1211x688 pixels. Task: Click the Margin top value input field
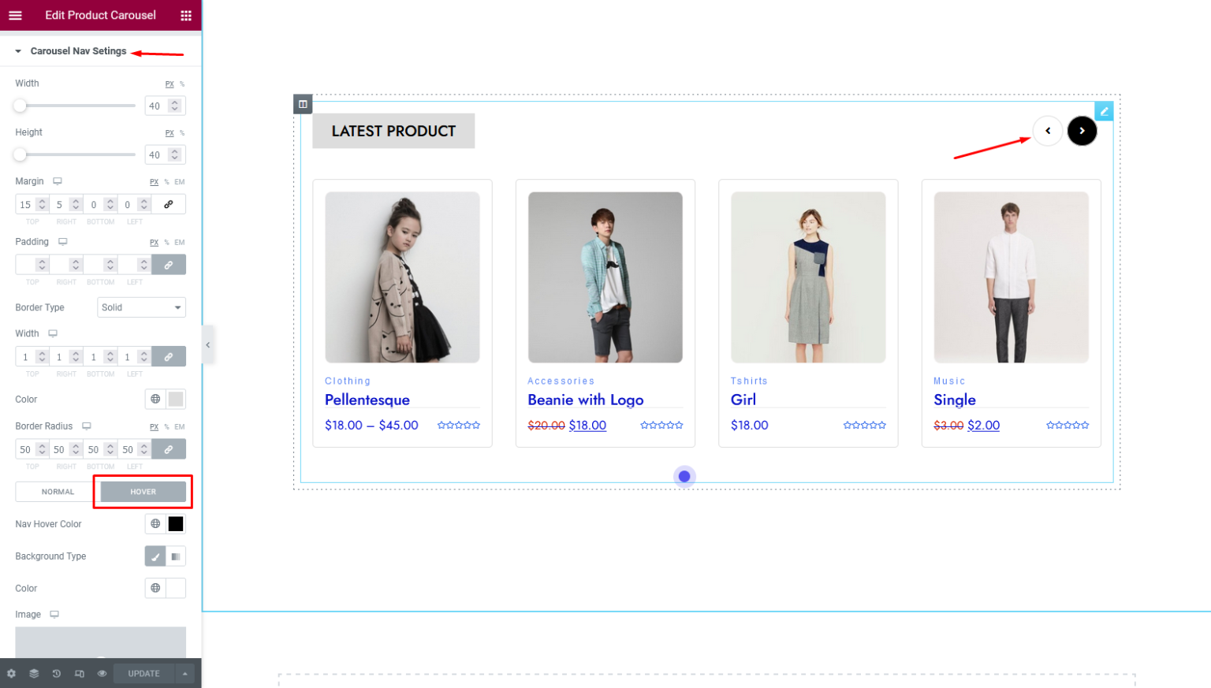tap(26, 204)
